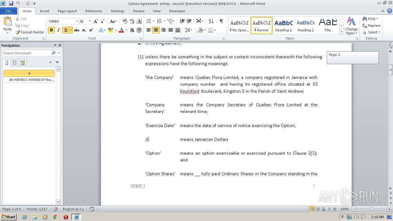393x221 pixels.
Task: Toggle Underline formatting
Action: pyautogui.click(x=65, y=30)
